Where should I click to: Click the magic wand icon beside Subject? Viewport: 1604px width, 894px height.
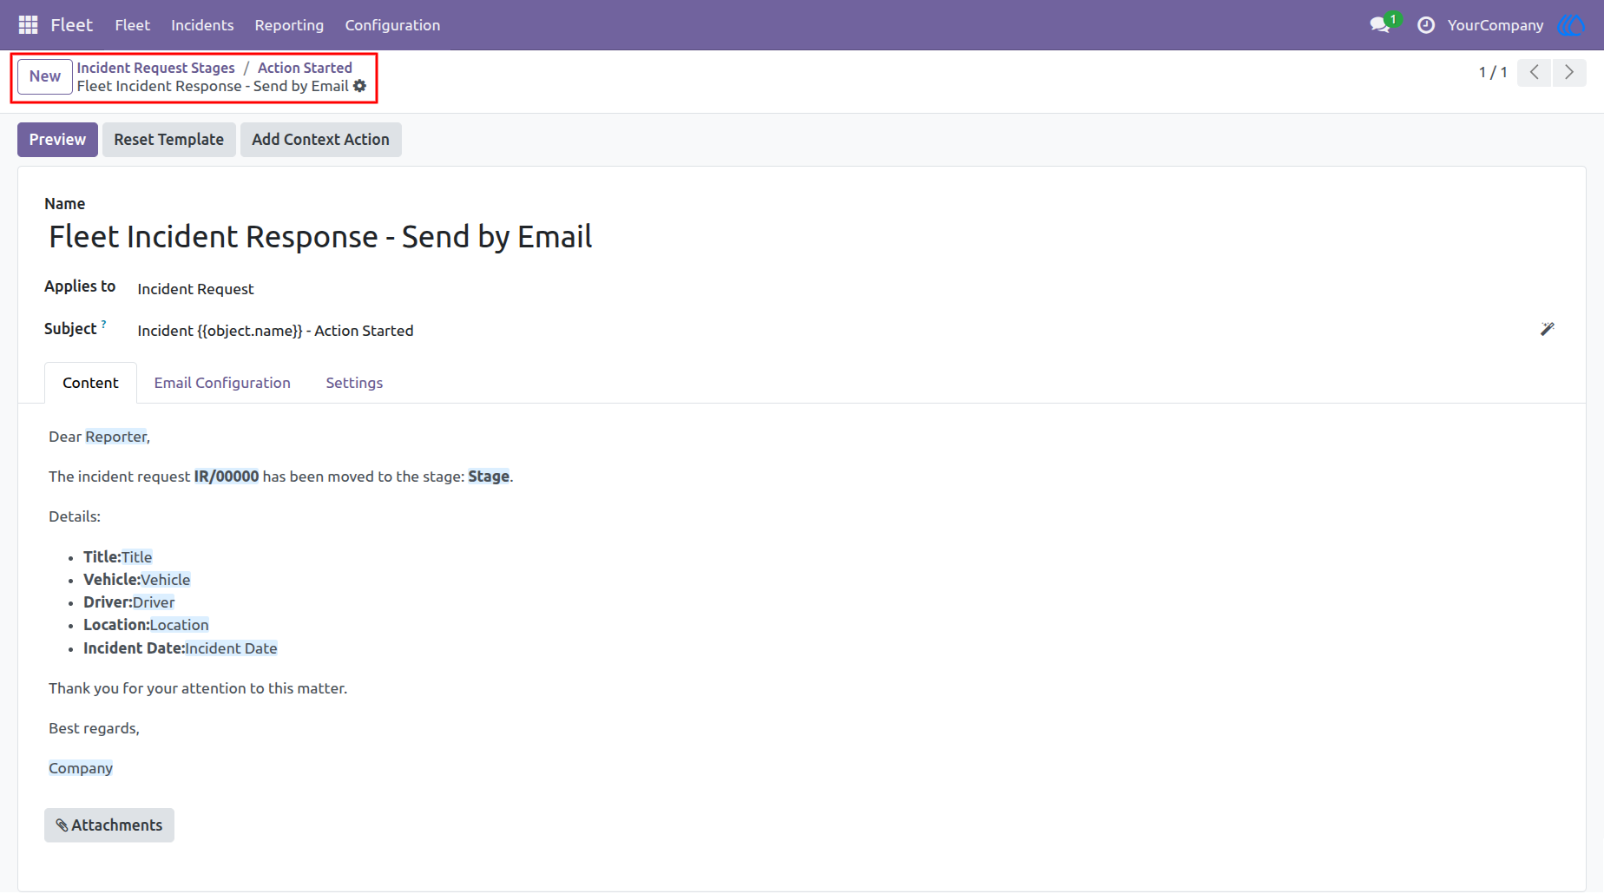1547,329
